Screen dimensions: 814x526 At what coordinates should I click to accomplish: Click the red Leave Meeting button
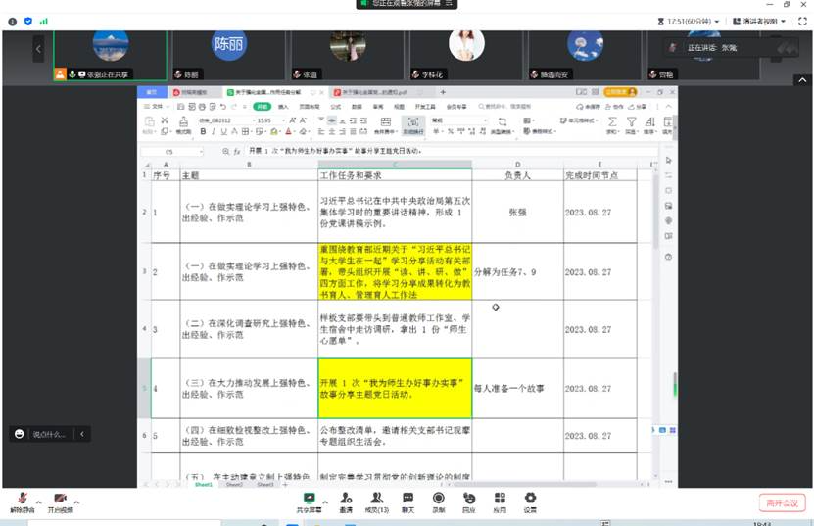click(782, 502)
